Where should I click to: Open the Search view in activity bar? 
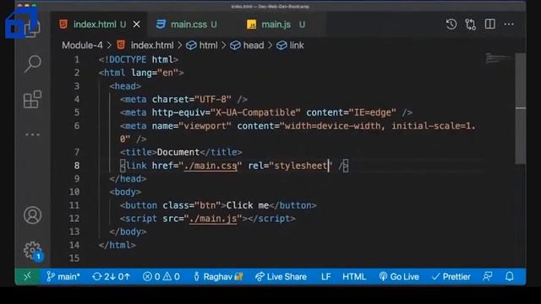point(33,63)
